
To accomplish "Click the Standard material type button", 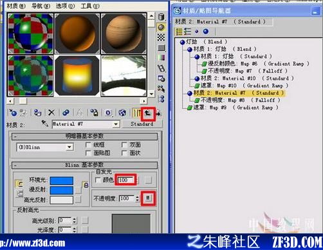I will (x=142, y=124).
